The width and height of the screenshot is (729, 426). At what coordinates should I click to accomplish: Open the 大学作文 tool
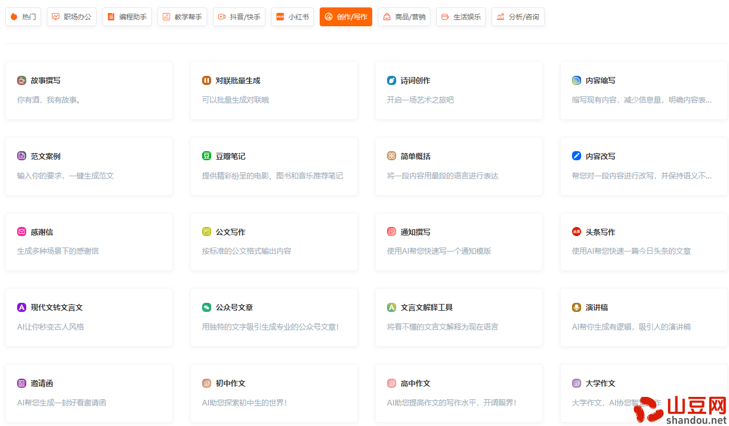[643, 393]
